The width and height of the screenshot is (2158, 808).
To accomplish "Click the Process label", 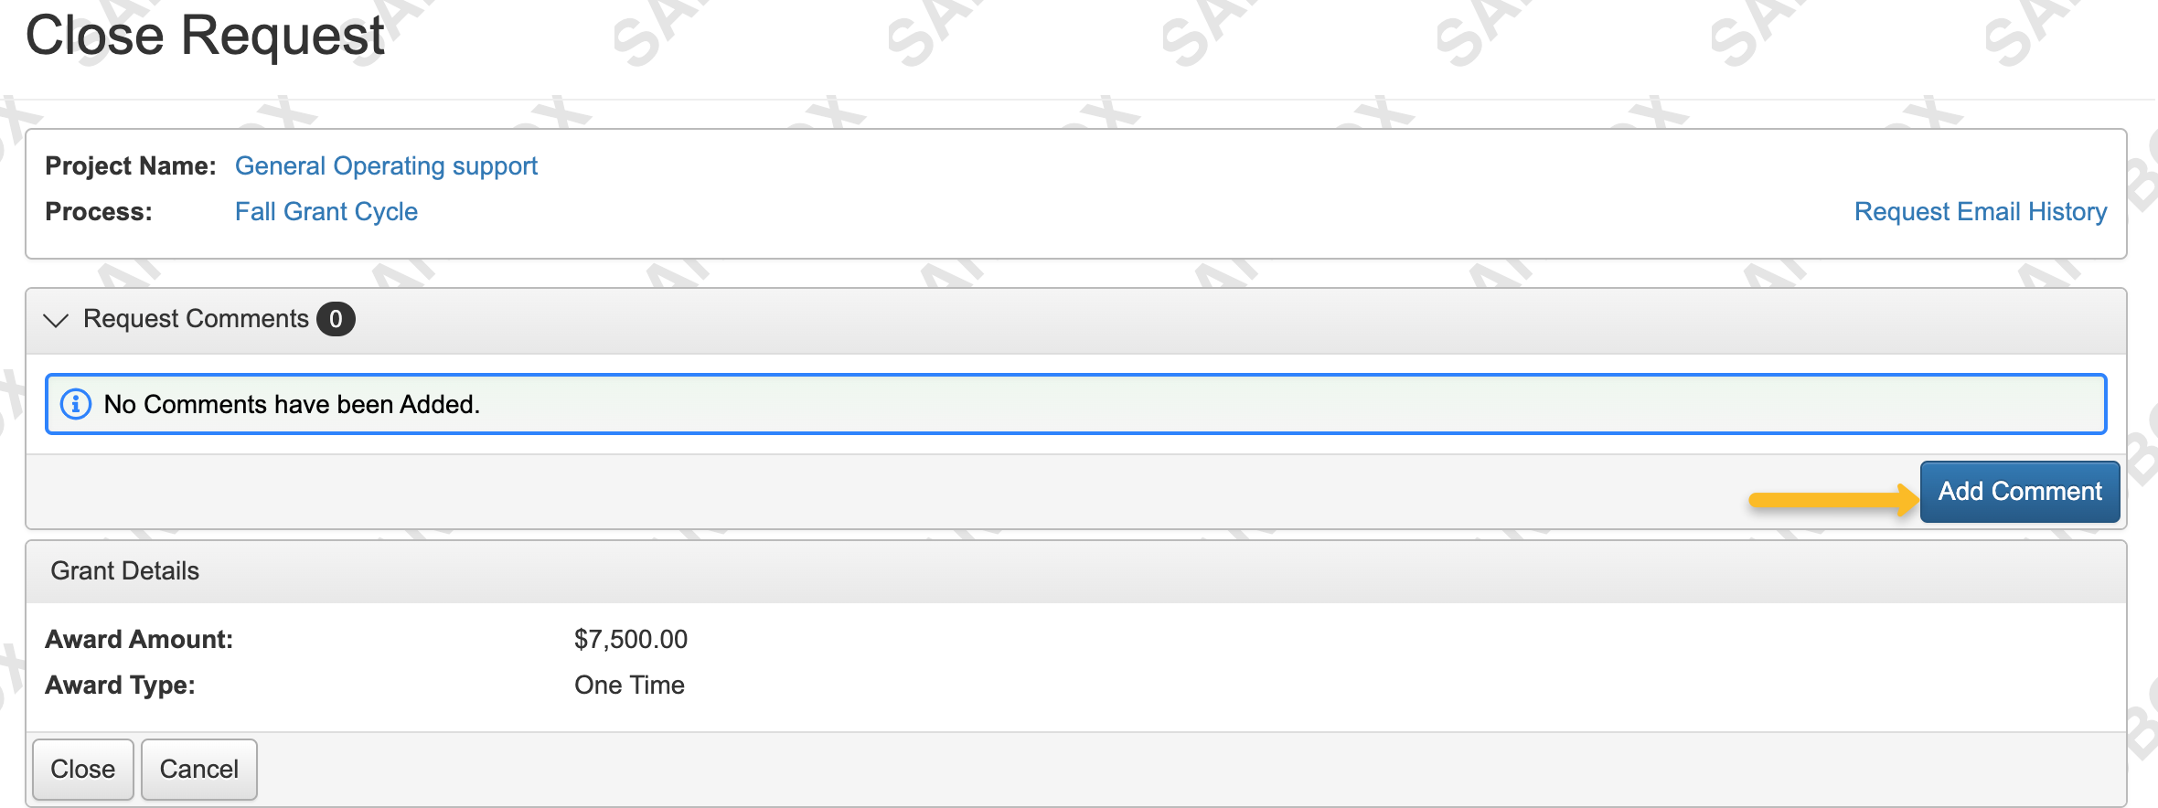I will pyautogui.click(x=99, y=212).
